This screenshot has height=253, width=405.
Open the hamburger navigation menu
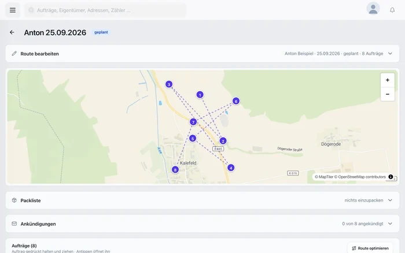click(x=13, y=10)
